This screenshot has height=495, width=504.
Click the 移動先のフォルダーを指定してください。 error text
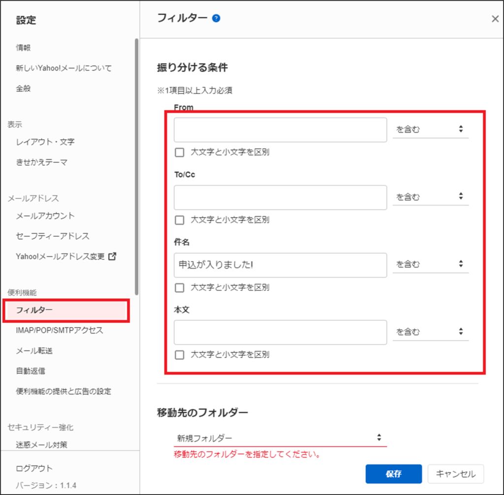(247, 454)
